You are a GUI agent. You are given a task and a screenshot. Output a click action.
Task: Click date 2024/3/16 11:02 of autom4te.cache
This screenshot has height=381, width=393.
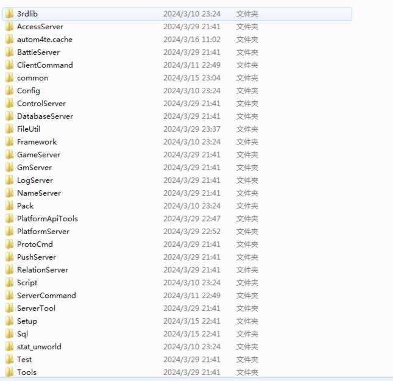(x=192, y=40)
